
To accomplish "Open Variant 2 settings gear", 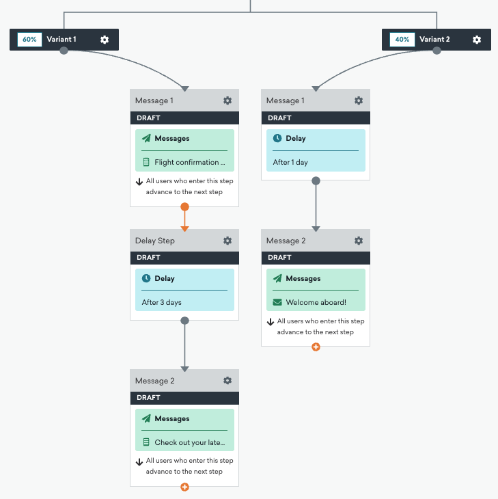I will 477,40.
